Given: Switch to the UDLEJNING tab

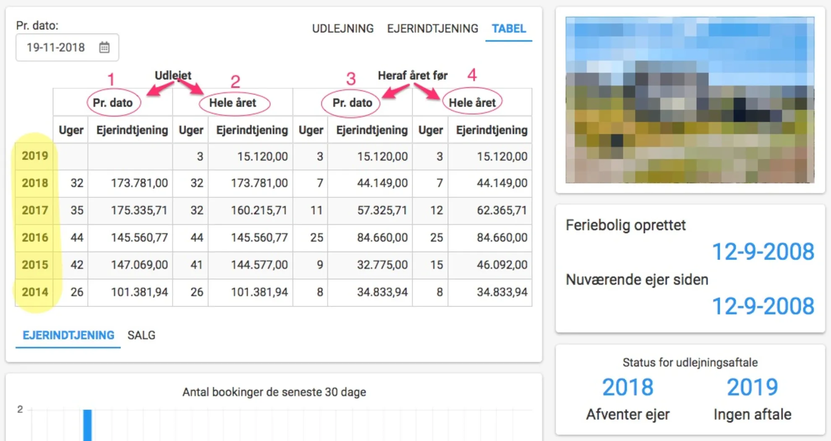Looking at the screenshot, I should pyautogui.click(x=342, y=29).
